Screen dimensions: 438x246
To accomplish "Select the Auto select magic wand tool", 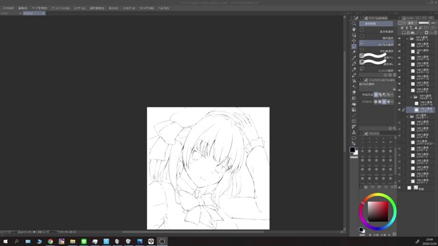I will click(354, 52).
